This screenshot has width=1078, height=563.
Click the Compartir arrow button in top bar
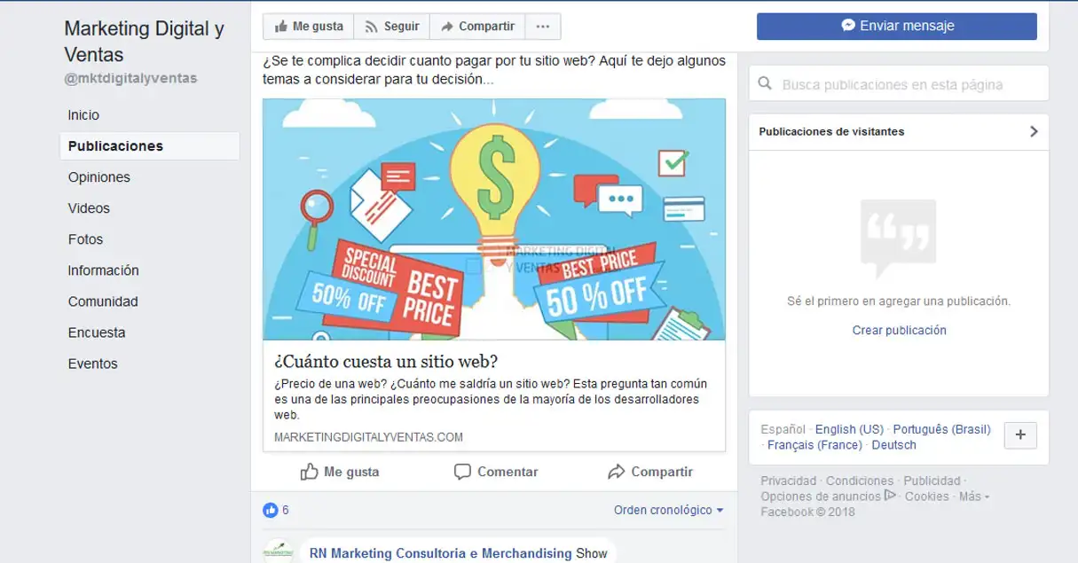[x=477, y=27]
